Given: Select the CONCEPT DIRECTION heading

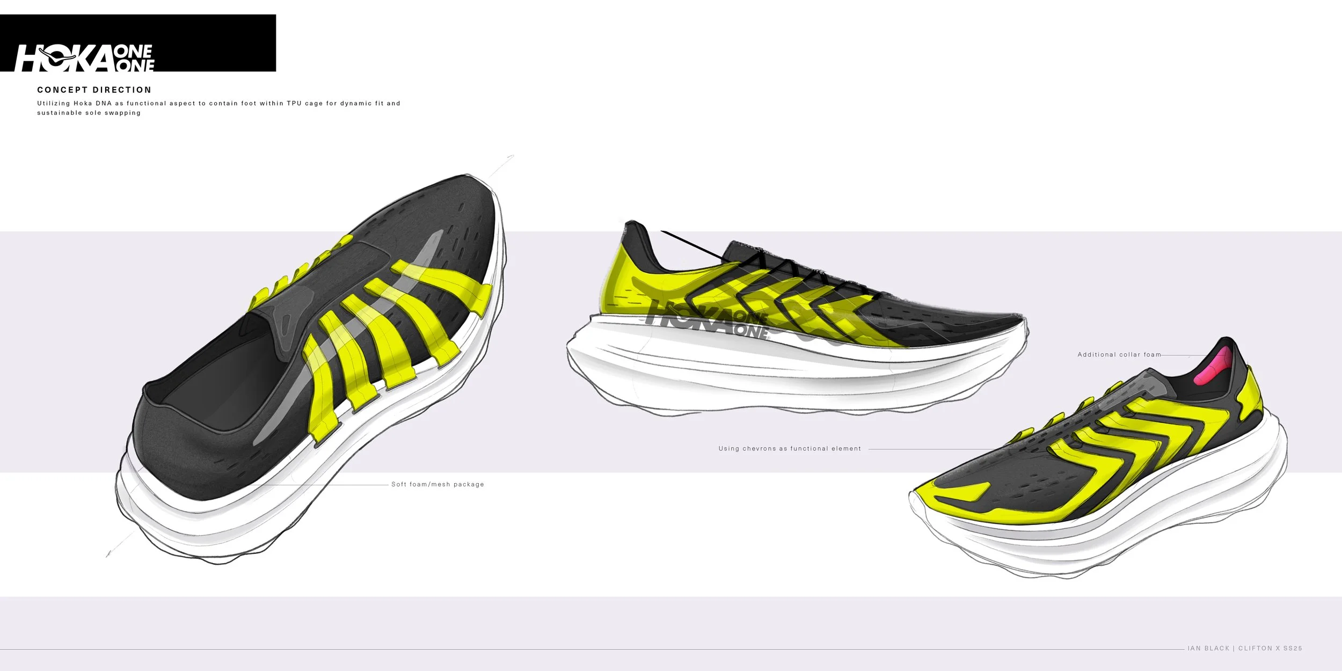Looking at the screenshot, I should [x=94, y=90].
